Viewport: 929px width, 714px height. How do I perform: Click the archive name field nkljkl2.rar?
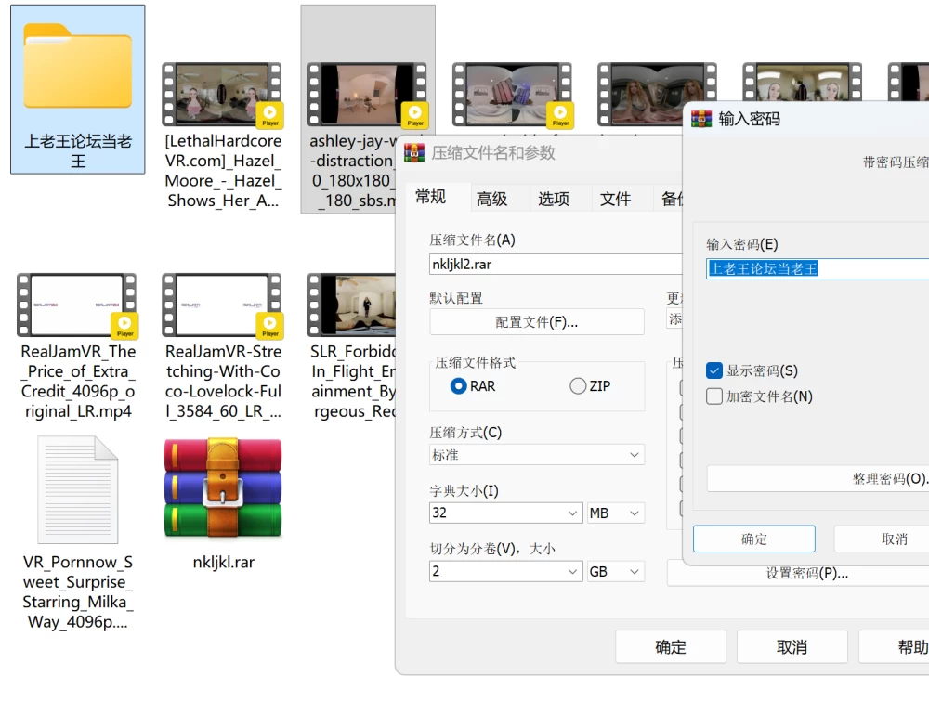[556, 264]
